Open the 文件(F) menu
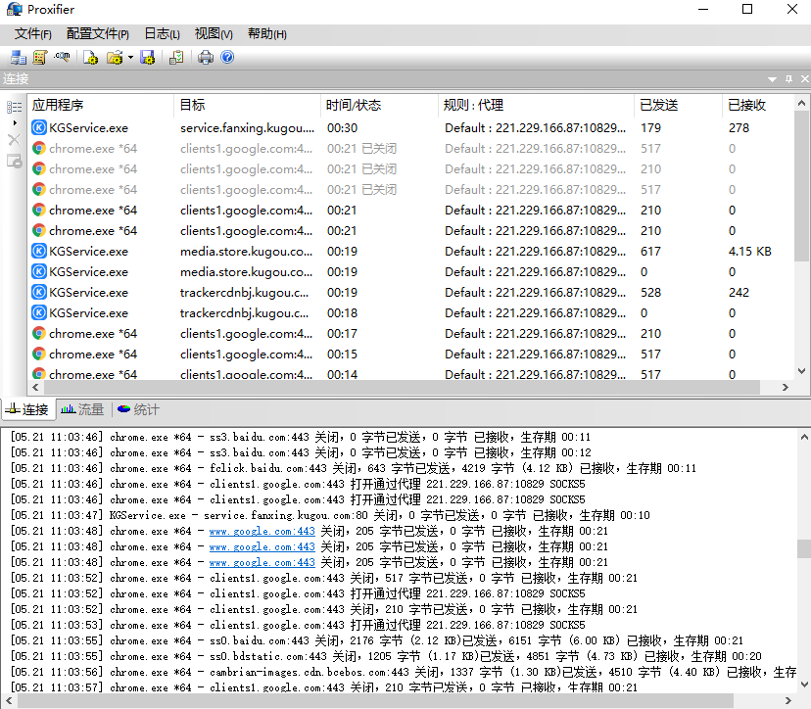The height and width of the screenshot is (709, 811). (x=33, y=34)
